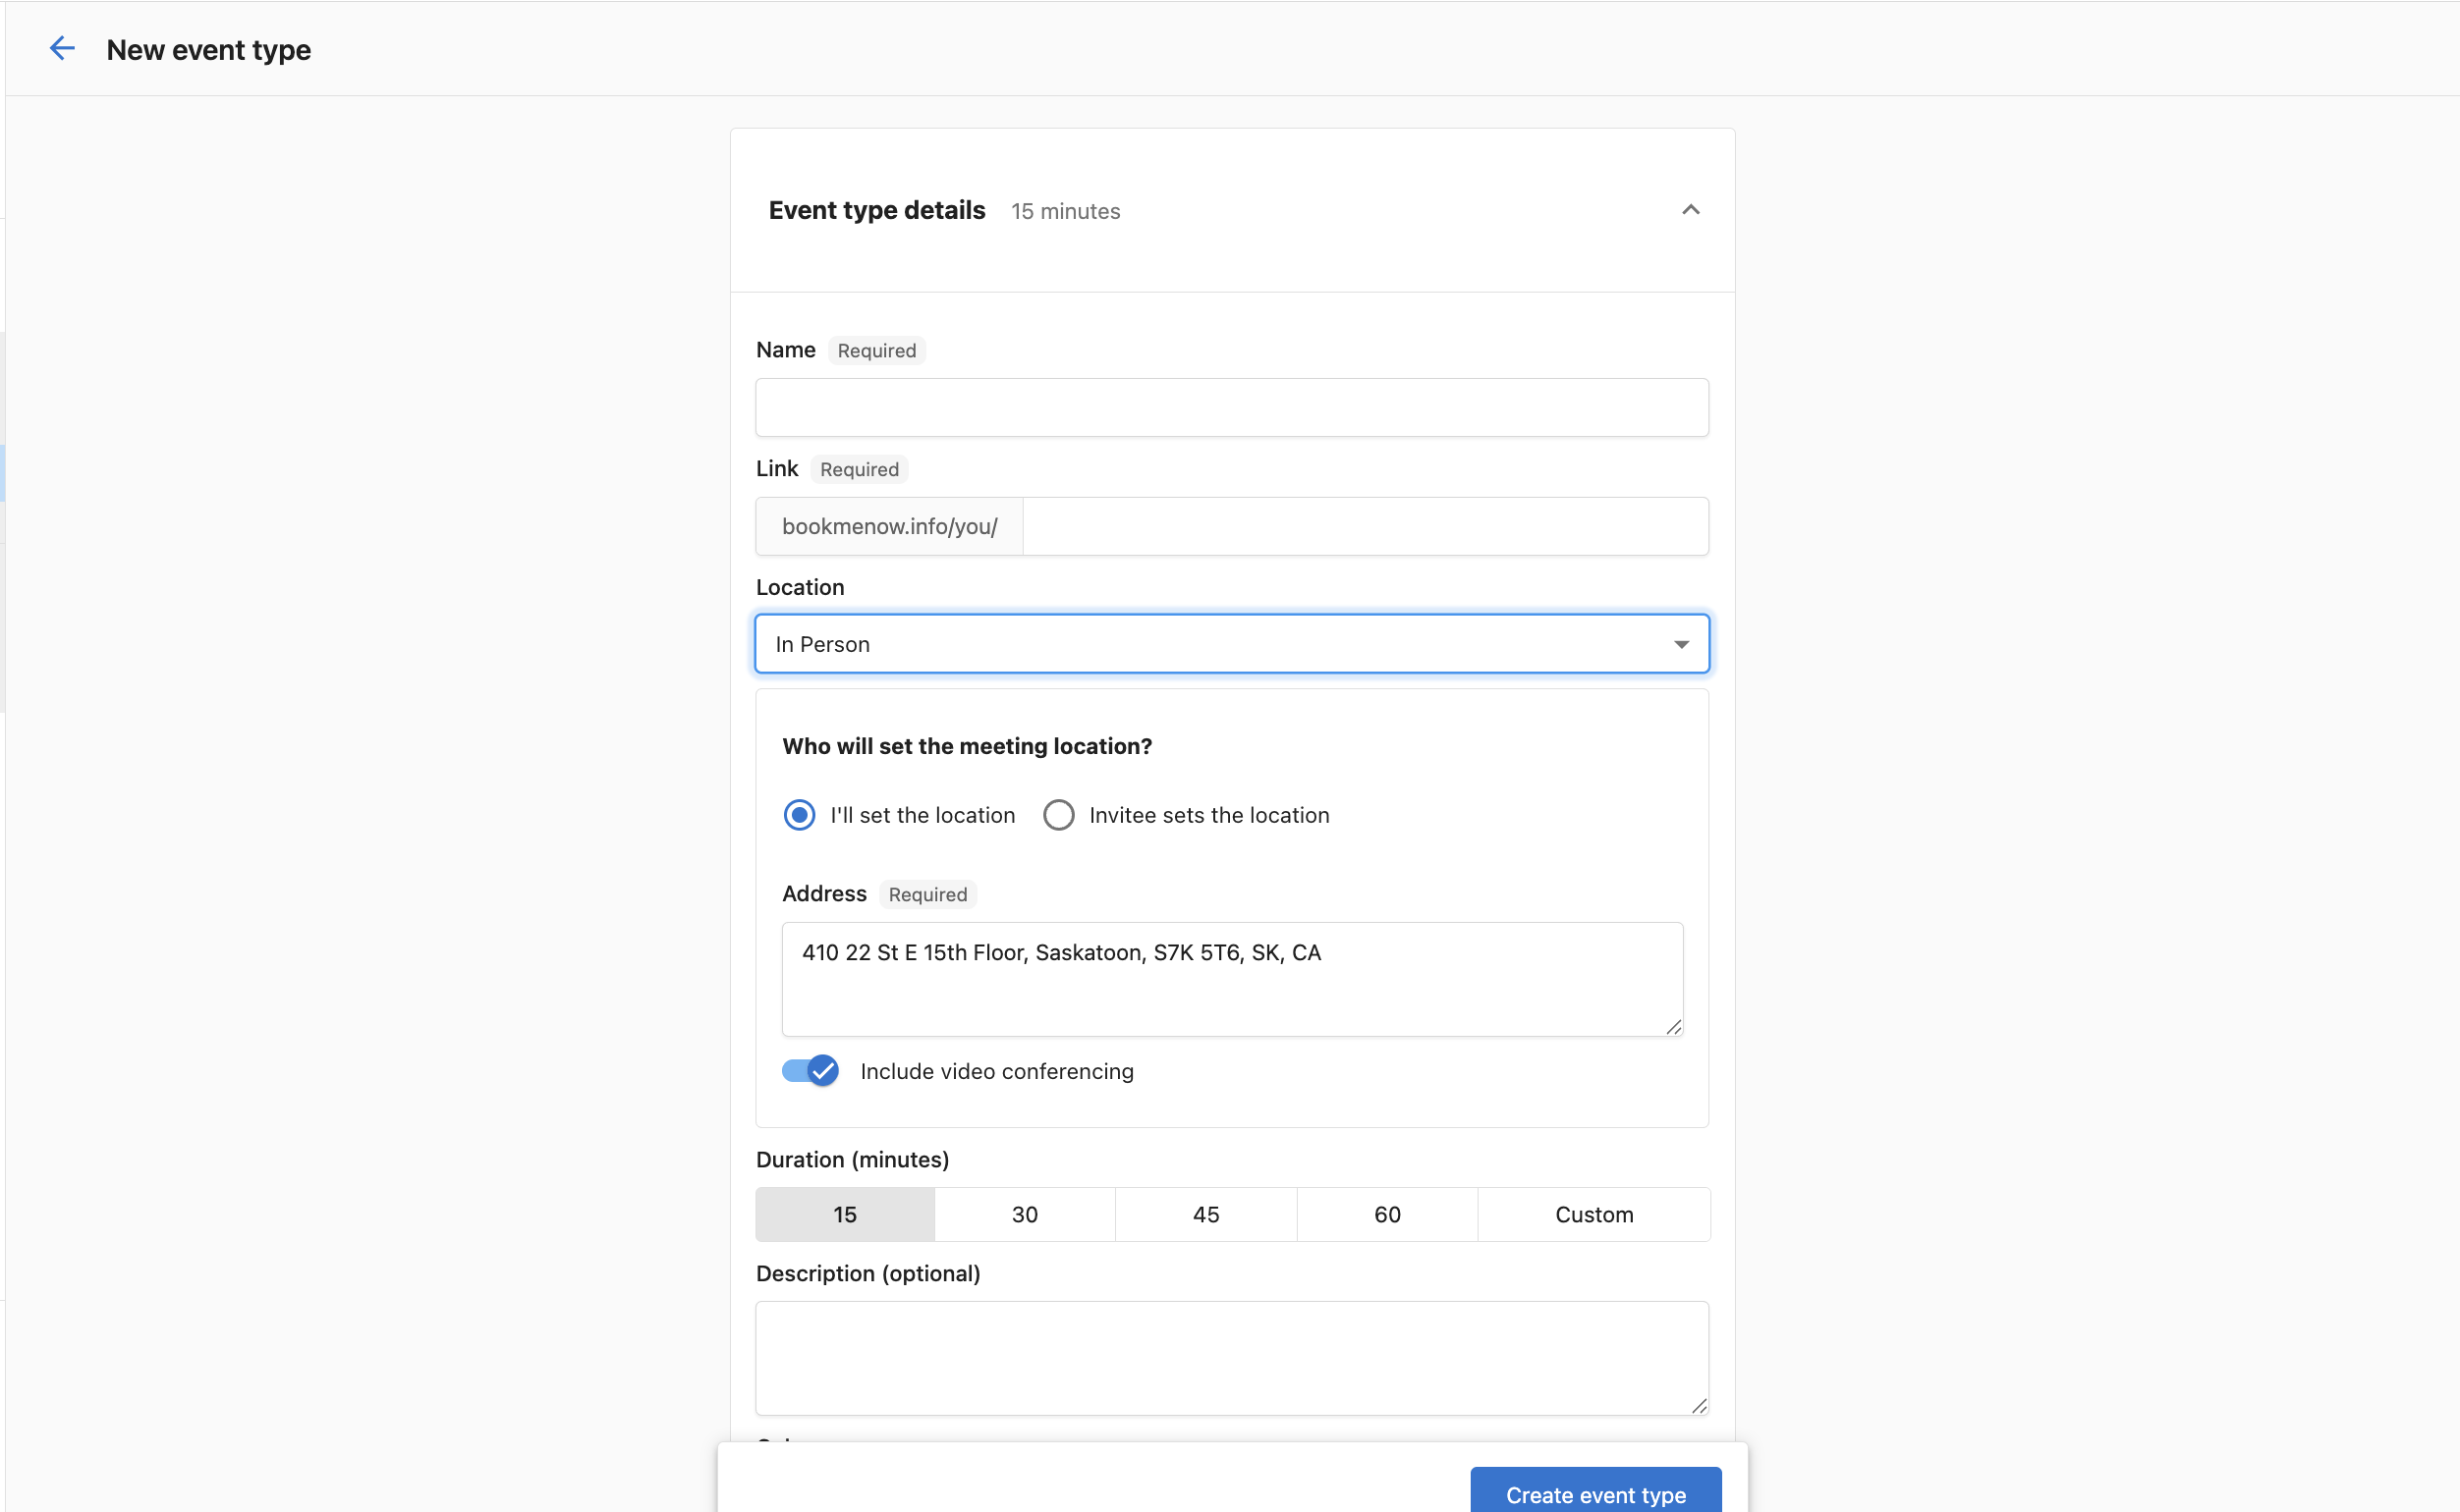The image size is (2460, 1512).
Task: Toggle Include video conferencing switch
Action: (811, 1071)
